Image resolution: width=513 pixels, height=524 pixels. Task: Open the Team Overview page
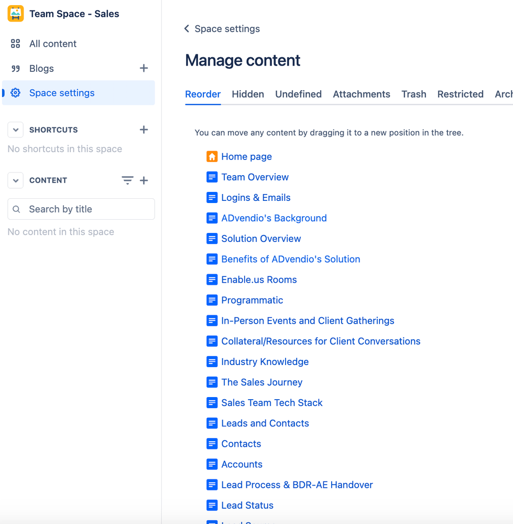(255, 177)
